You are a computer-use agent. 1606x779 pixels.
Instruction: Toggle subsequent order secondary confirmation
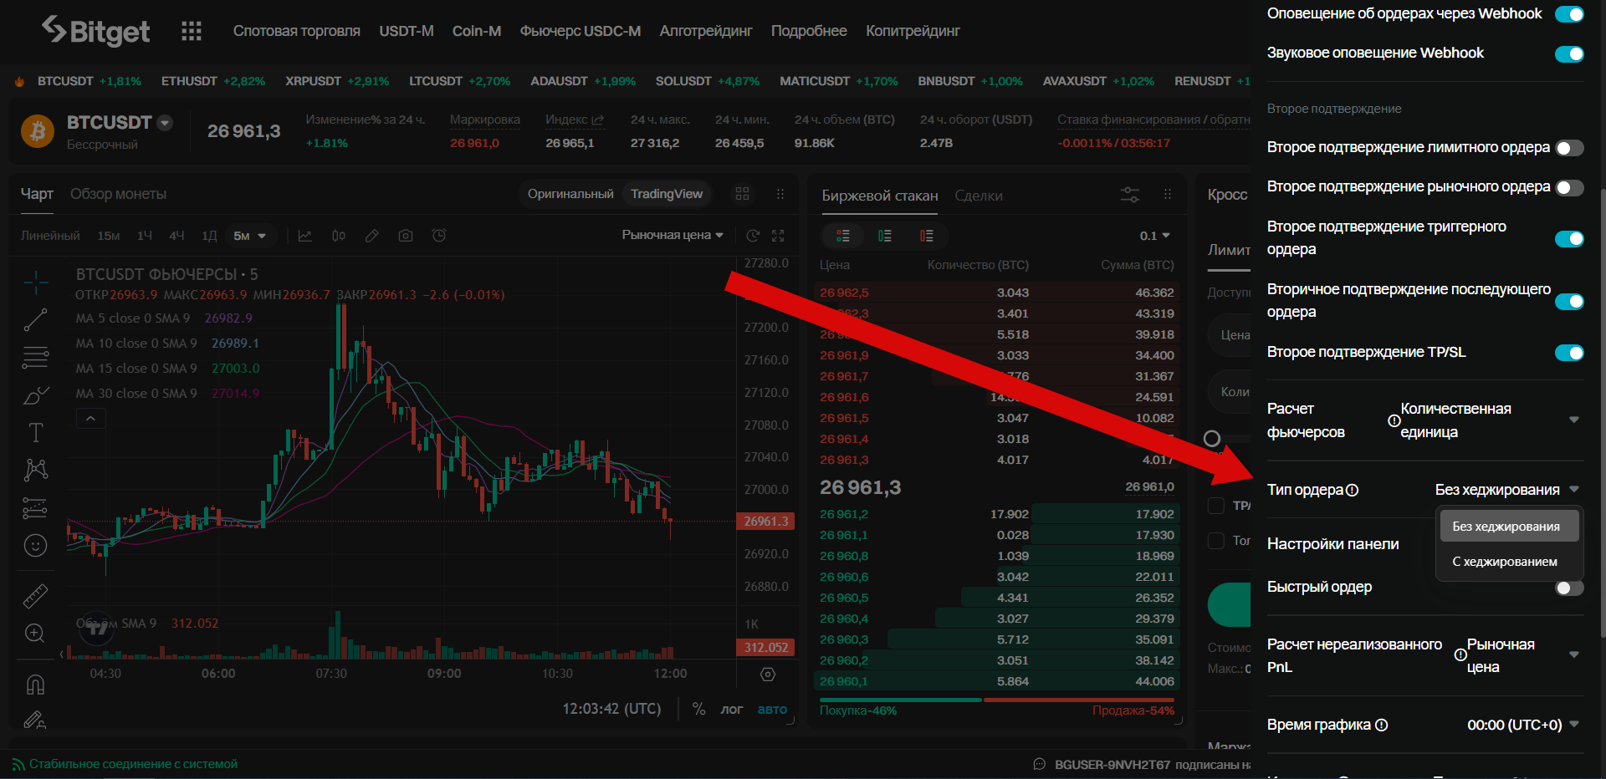1569,302
